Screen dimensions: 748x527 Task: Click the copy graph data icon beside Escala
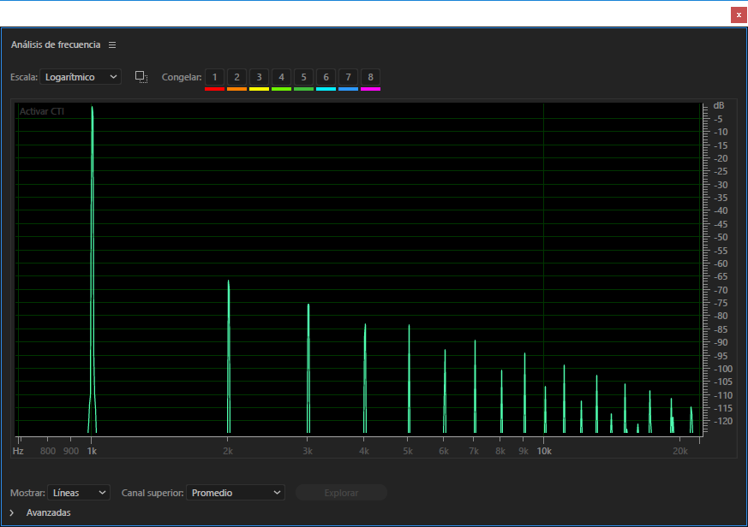pyautogui.click(x=141, y=77)
